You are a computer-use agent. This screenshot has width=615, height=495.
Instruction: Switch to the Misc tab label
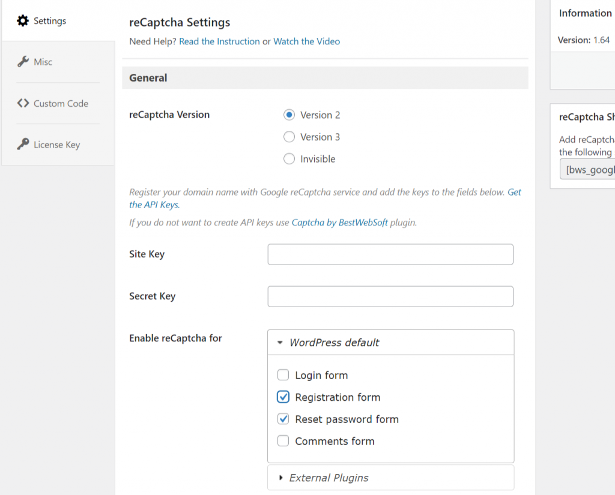pos(43,62)
